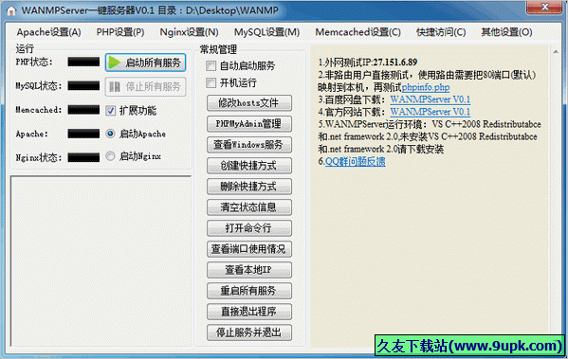The image size is (568, 359).
Task: Open the QQ群问题反馈 link
Action: pos(355,161)
